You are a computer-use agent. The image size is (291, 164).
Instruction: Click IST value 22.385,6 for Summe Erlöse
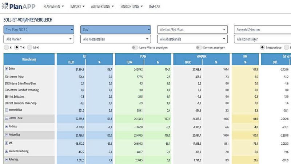80,119
